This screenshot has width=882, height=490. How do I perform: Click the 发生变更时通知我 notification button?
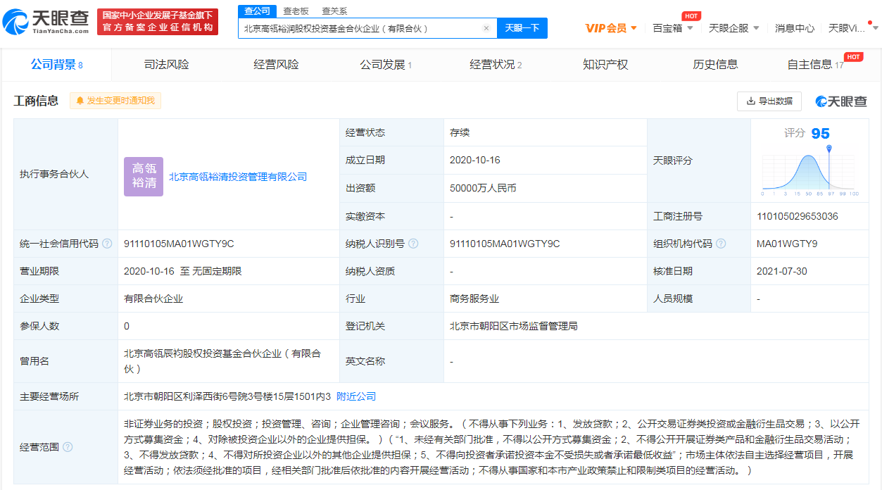pos(115,101)
